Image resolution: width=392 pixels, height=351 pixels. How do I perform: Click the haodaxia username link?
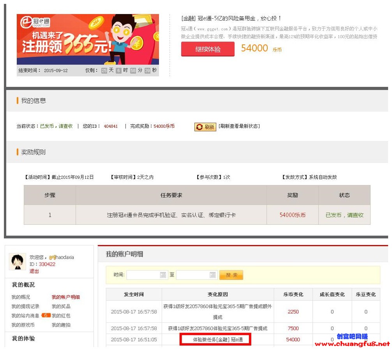65,257
